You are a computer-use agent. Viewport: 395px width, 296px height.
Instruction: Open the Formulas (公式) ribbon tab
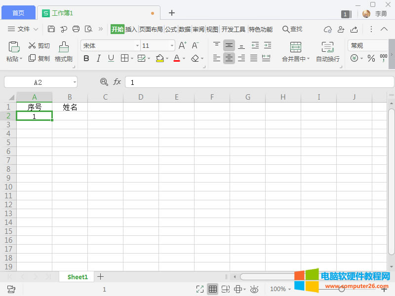(171, 29)
